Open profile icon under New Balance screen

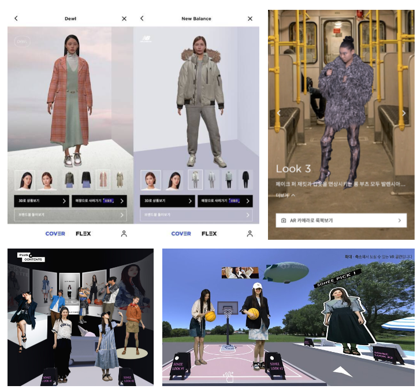[x=250, y=234]
